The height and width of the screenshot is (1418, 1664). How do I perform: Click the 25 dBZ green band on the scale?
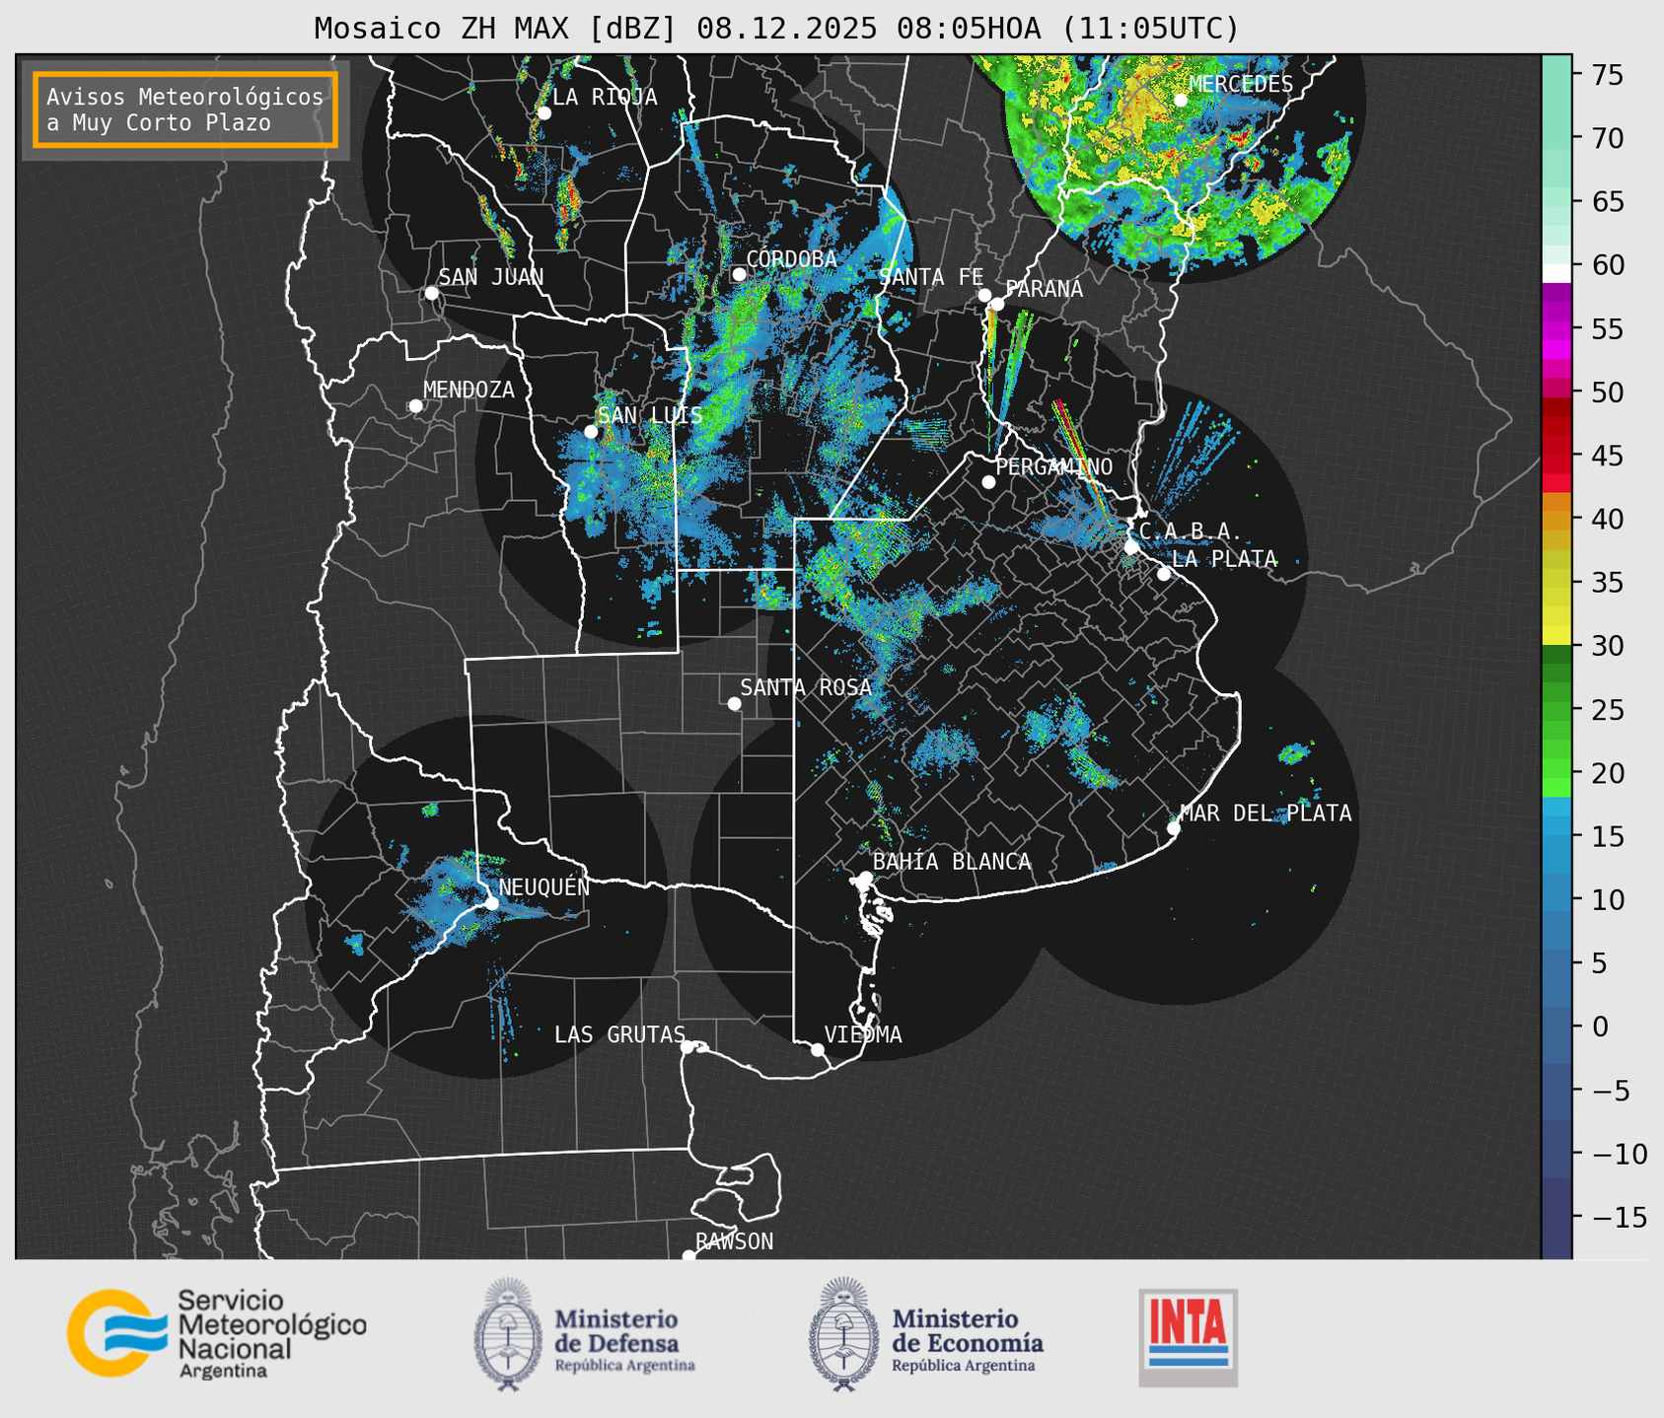tap(1556, 710)
